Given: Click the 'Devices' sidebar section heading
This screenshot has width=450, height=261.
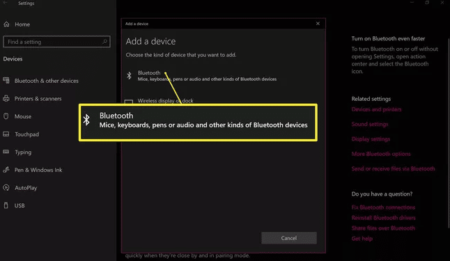Looking at the screenshot, I should pos(13,58).
